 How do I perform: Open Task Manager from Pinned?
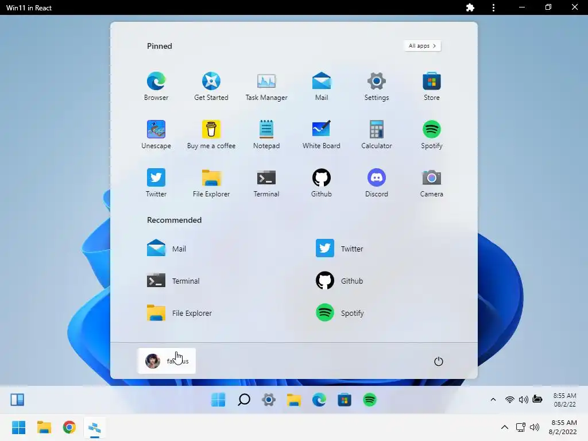click(x=266, y=86)
